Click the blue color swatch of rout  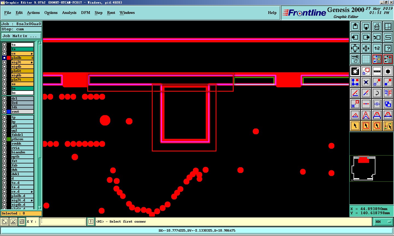pyautogui.click(x=9, y=112)
